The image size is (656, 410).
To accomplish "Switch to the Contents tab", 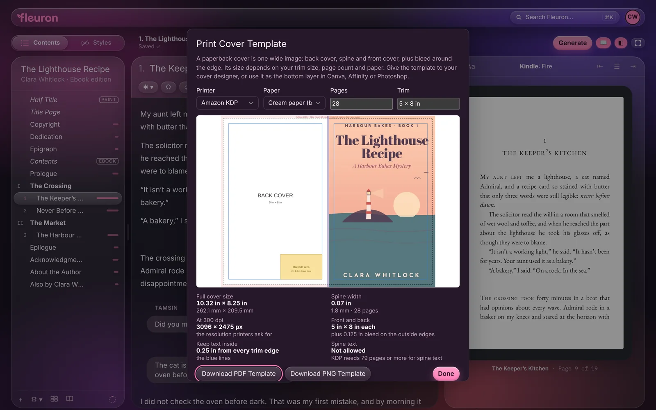I will tap(40, 43).
